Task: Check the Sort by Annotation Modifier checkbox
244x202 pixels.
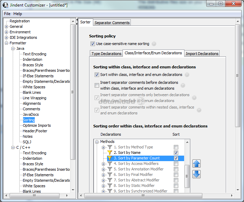Action: [x=176, y=169]
